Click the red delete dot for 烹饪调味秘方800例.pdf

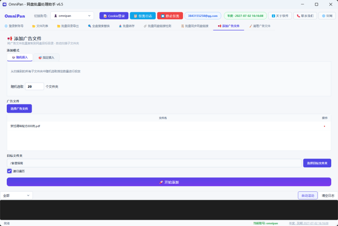324,126
